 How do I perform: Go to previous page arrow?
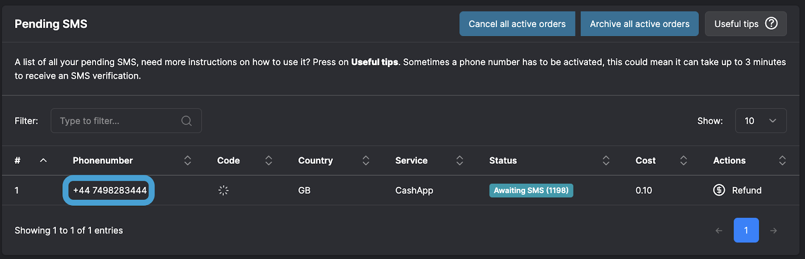coord(719,230)
